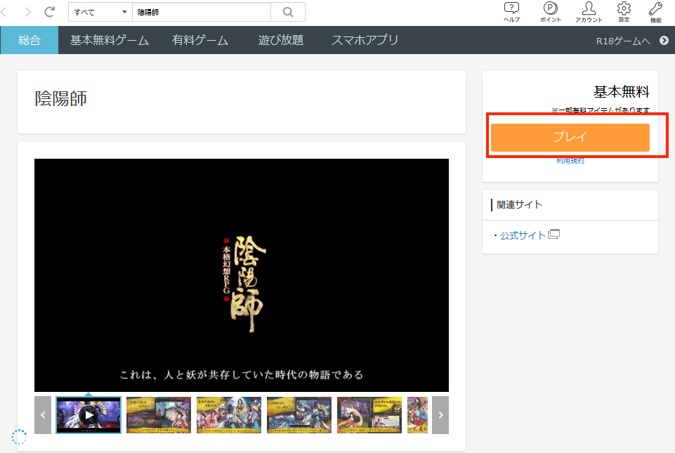Select the sixth partially visible thumbnail
This screenshot has height=453, width=675.
(x=417, y=415)
